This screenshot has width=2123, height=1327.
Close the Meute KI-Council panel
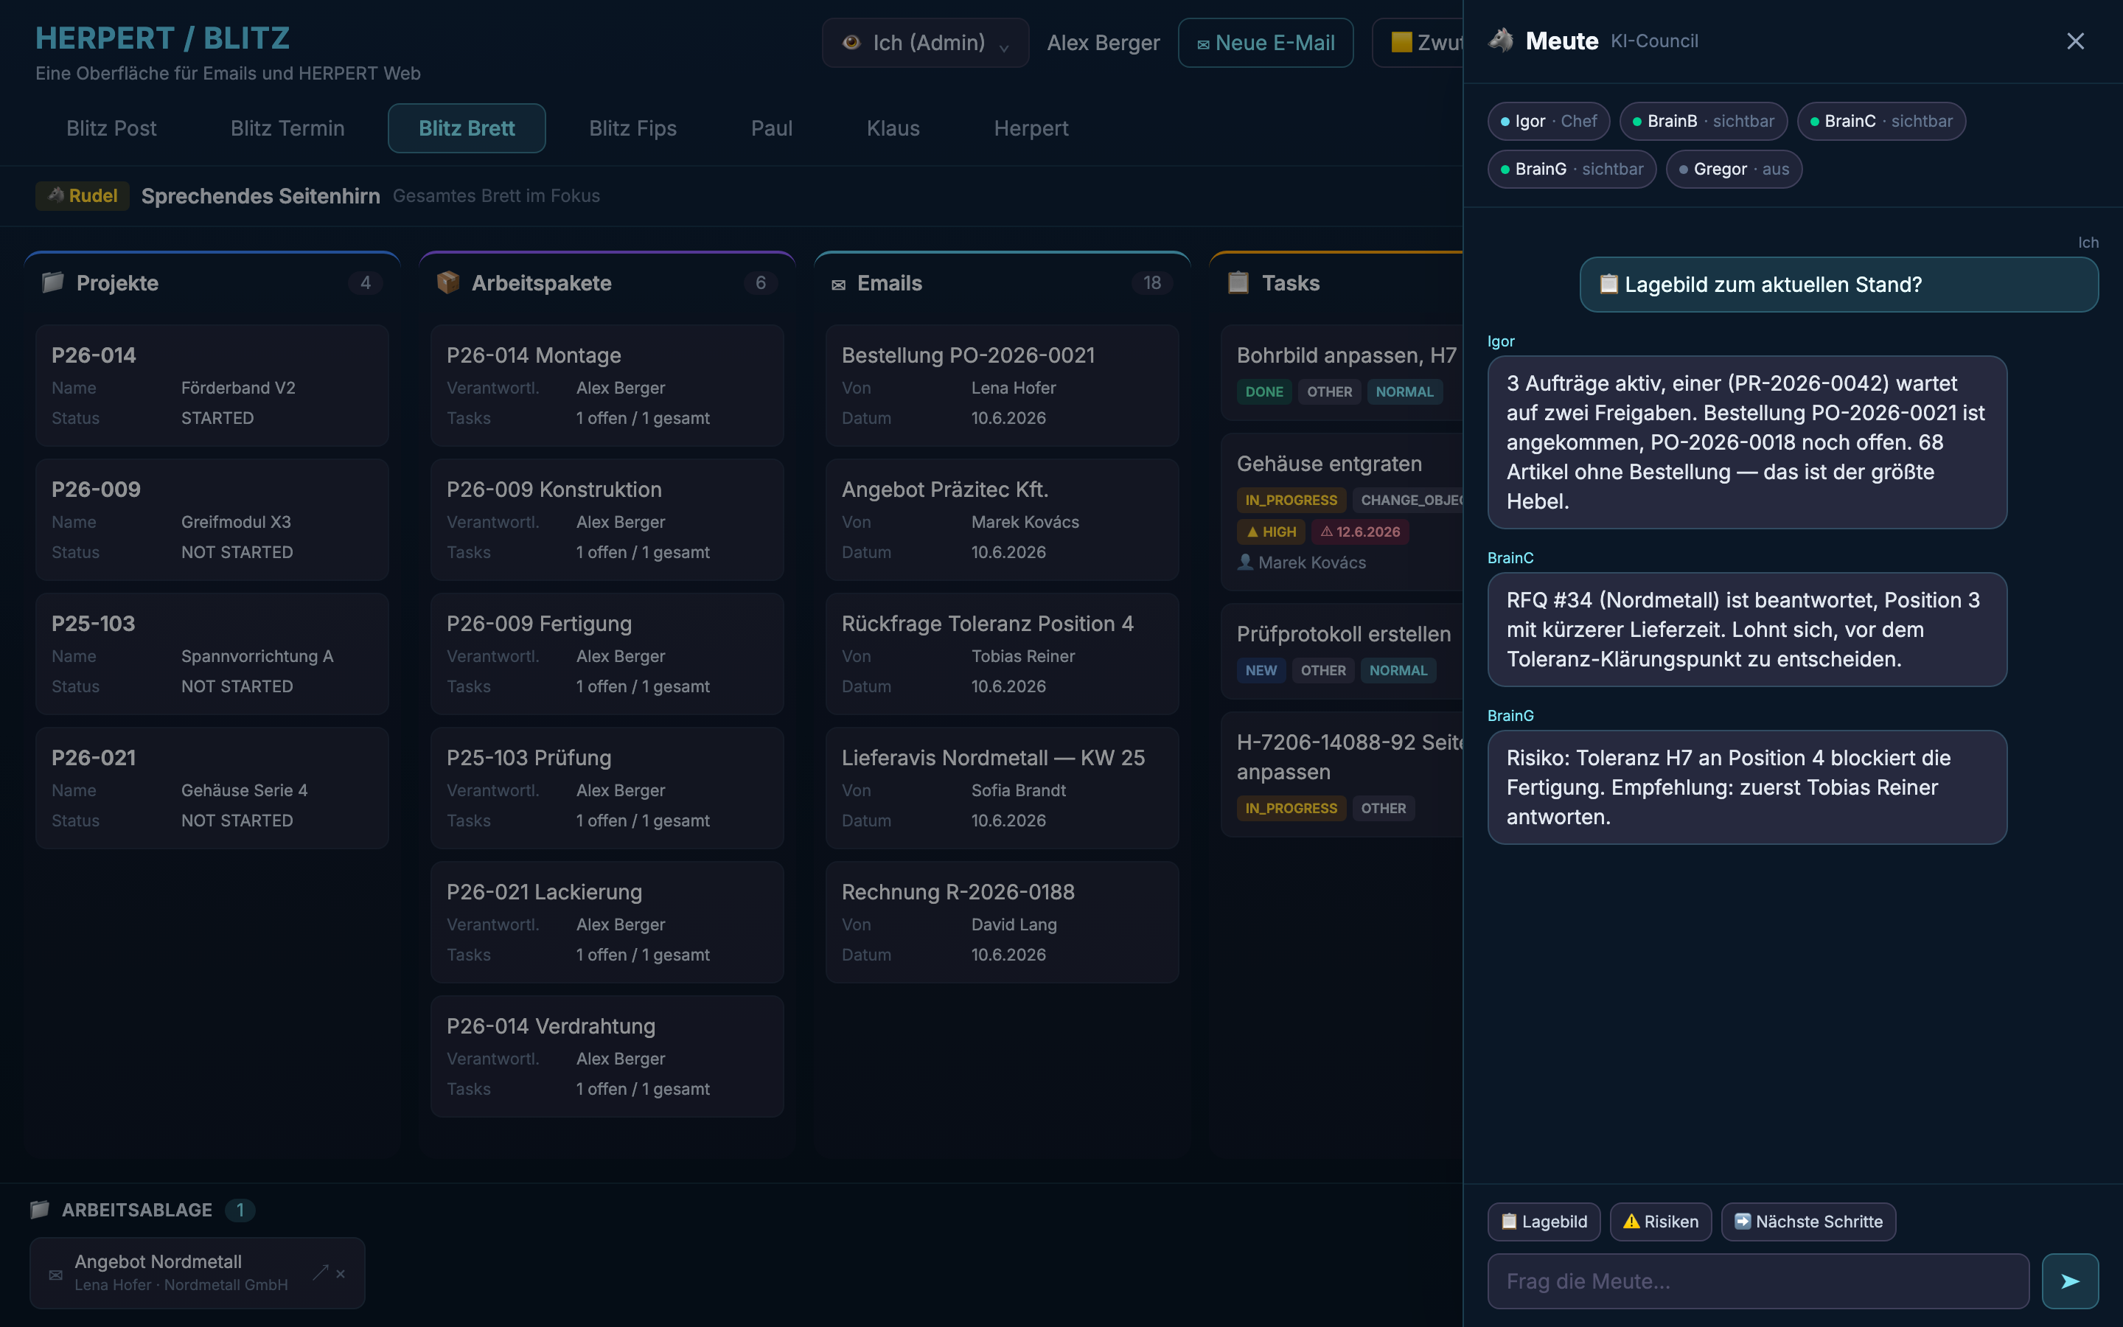pyautogui.click(x=2075, y=41)
